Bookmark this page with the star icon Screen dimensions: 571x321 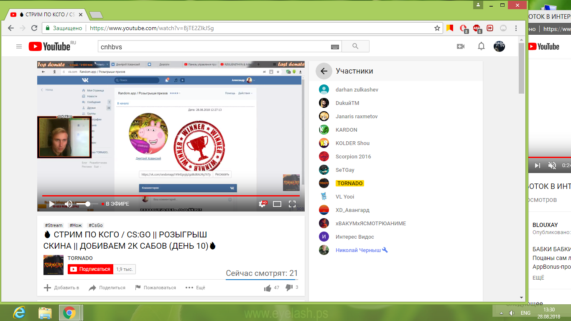pos(437,28)
